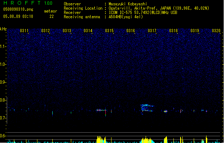Click observer name Masayuki Kobayashi
Screen dimensions: 224x143
[128, 4]
